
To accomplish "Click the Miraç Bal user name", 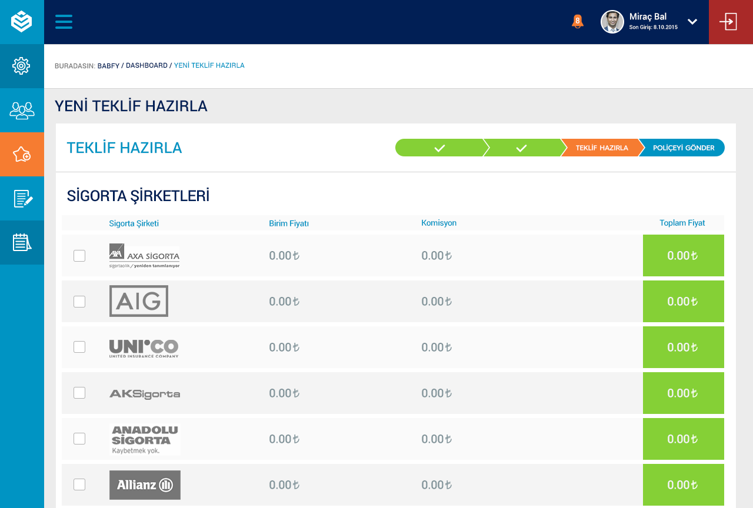I will tap(648, 16).
